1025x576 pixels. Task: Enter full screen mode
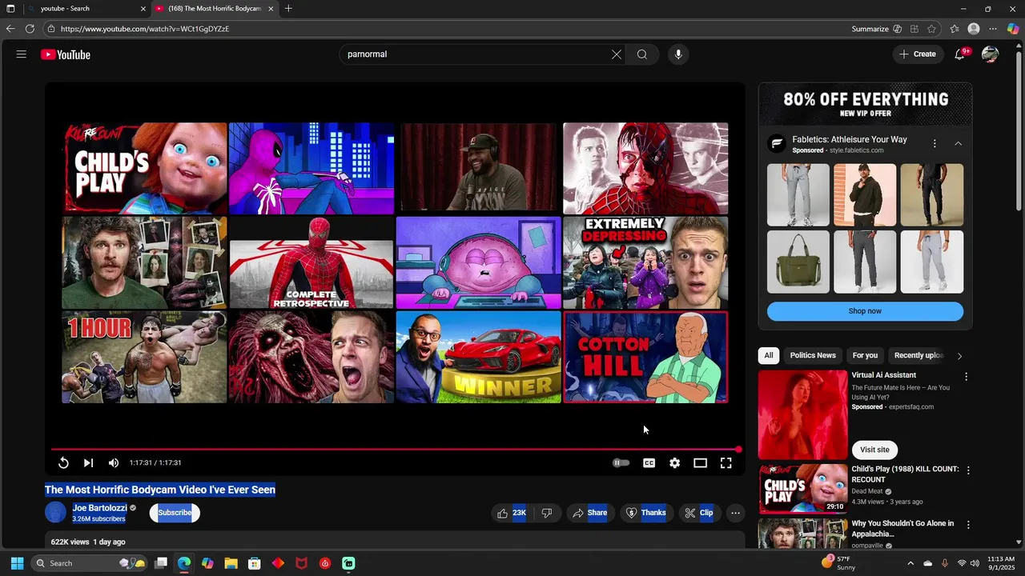(x=726, y=462)
